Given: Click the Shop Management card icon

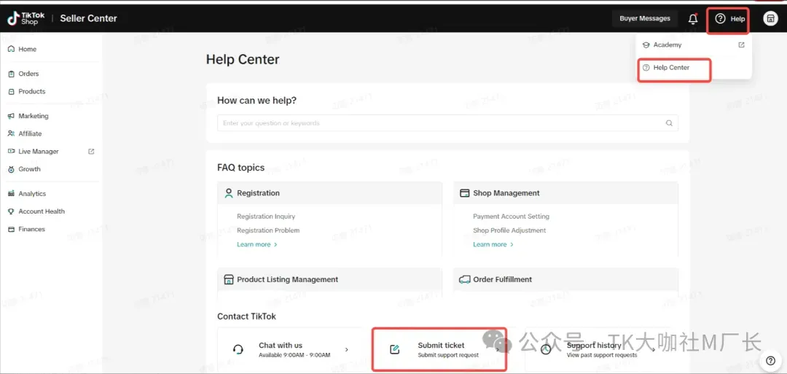Looking at the screenshot, I should click(x=465, y=192).
